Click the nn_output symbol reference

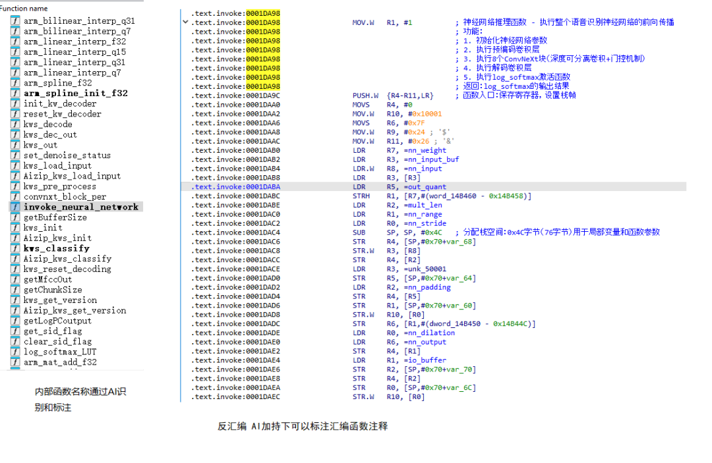pos(427,342)
